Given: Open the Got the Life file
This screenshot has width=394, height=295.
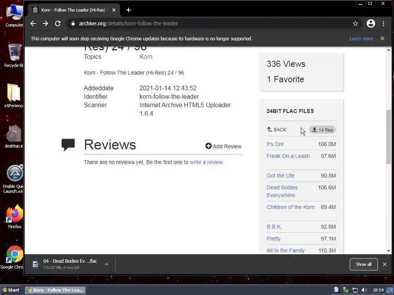Looking at the screenshot, I should (280, 176).
